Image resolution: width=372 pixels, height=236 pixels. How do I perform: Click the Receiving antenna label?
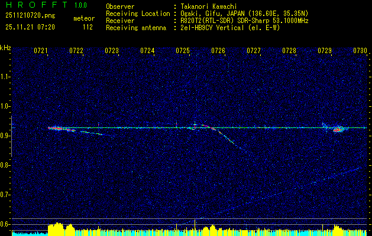tap(136, 28)
